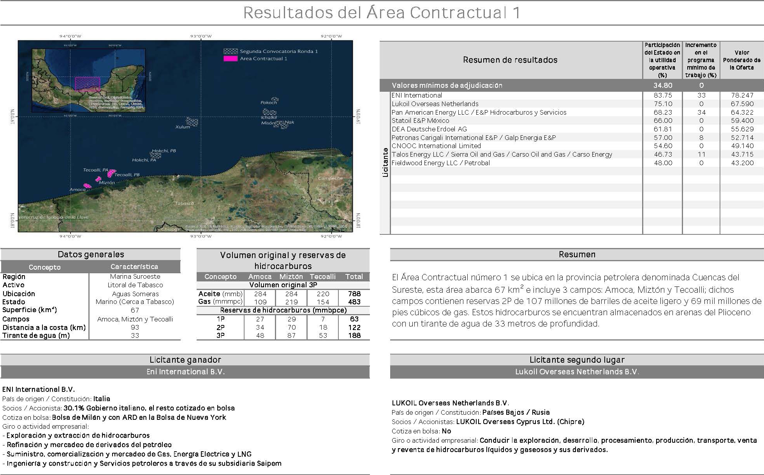Image resolution: width=764 pixels, height=475 pixels.
Task: Click the Eni International B.V. banner
Action: click(x=185, y=372)
